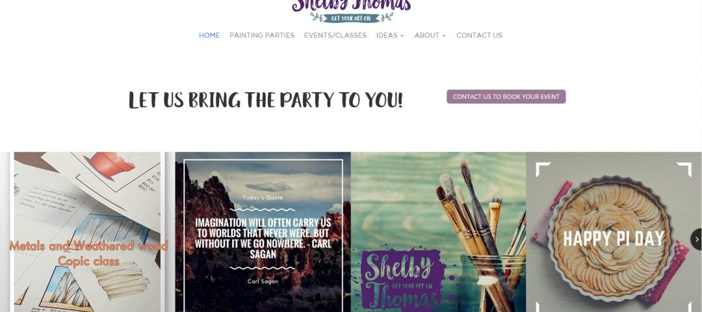
Task: Open the IDEAS dropdown menu label
Action: pyautogui.click(x=387, y=35)
